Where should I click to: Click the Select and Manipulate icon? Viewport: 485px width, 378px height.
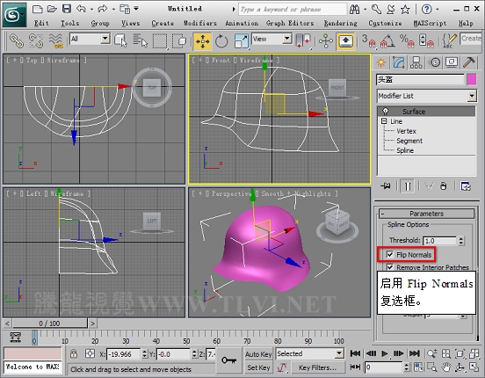(x=326, y=40)
